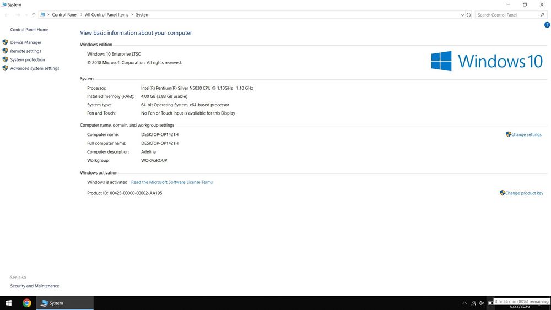The height and width of the screenshot is (310, 551).
Task: Click the Back navigation arrow
Action: tap(7, 15)
